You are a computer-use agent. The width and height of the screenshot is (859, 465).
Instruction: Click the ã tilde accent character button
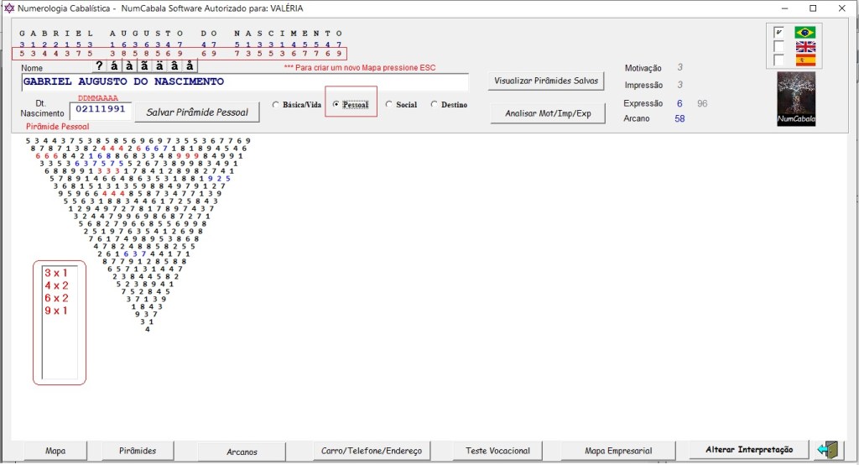click(145, 65)
